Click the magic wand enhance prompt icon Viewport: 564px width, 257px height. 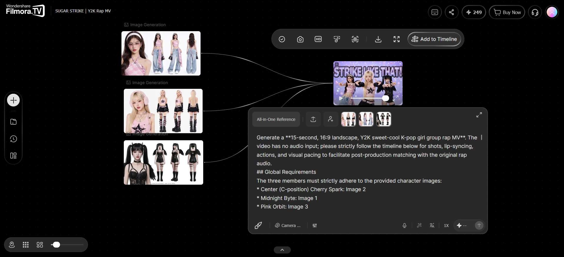(x=419, y=226)
